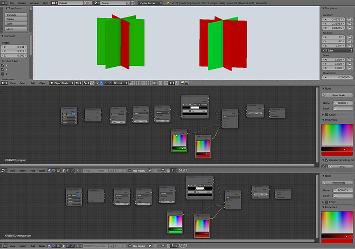This screenshot has height=249, width=355.
Task: Select Object shader type in ORIENTED_original editor
Action: (x=64, y=170)
